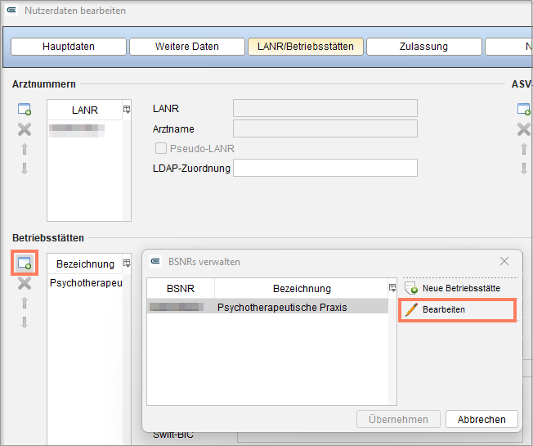
Task: Move Betriebsstätte up with arrow
Action: 25,303
